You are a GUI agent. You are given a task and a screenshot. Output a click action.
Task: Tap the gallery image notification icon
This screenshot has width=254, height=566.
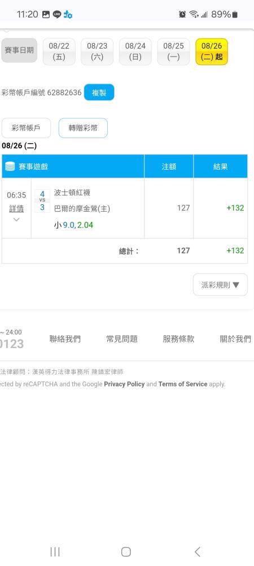(46, 15)
